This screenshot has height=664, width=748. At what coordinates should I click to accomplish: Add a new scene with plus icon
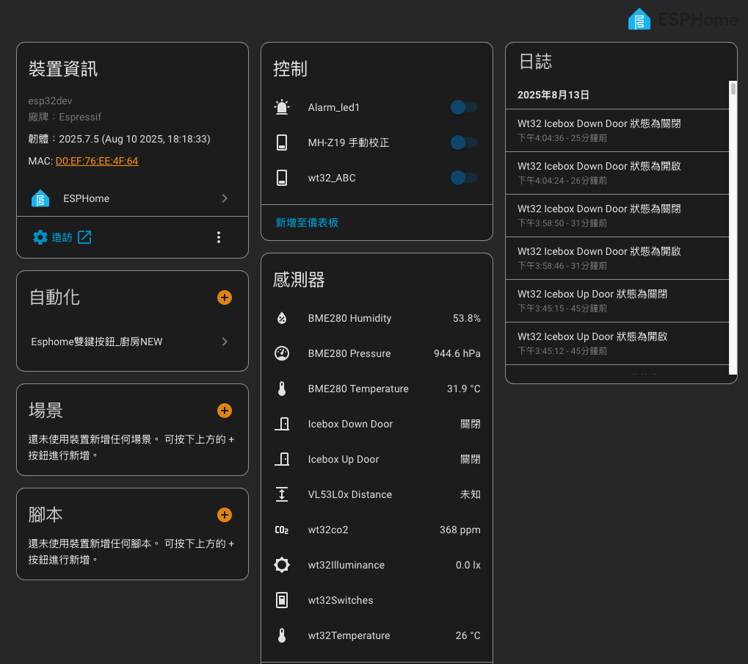pyautogui.click(x=225, y=411)
